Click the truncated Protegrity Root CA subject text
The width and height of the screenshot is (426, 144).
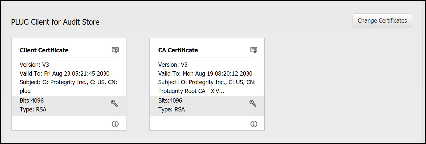192,91
